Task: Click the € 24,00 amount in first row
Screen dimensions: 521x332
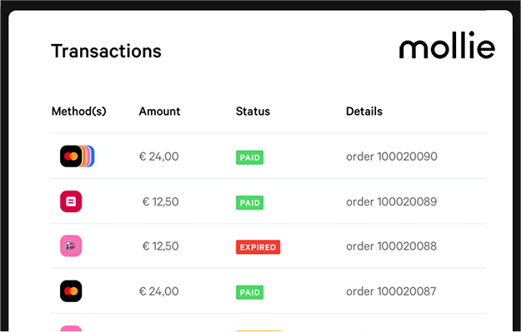Action: pyautogui.click(x=159, y=156)
